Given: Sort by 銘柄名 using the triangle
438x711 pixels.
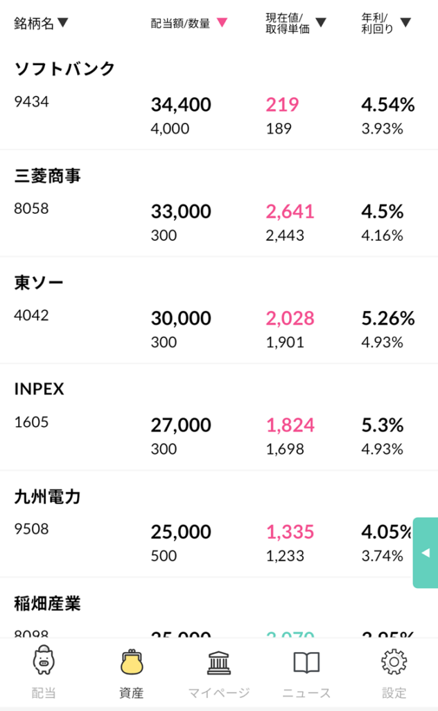Looking at the screenshot, I should coord(63,22).
